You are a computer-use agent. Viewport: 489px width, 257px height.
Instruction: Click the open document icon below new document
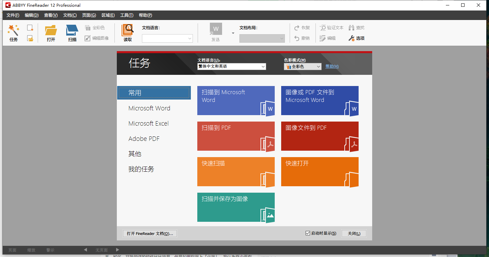pyautogui.click(x=30, y=38)
